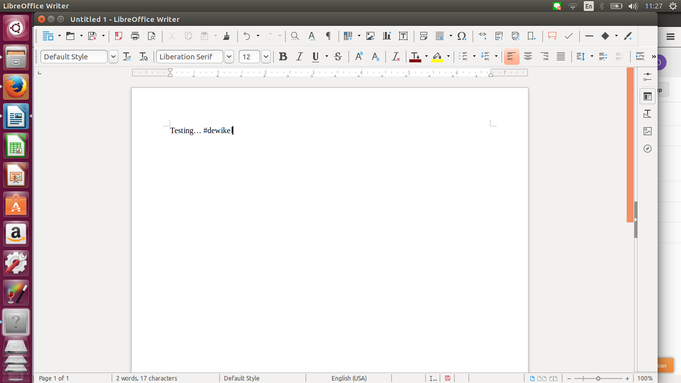Image resolution: width=681 pixels, height=383 pixels.
Task: Click the zoom slider handle
Action: pyautogui.click(x=598, y=379)
